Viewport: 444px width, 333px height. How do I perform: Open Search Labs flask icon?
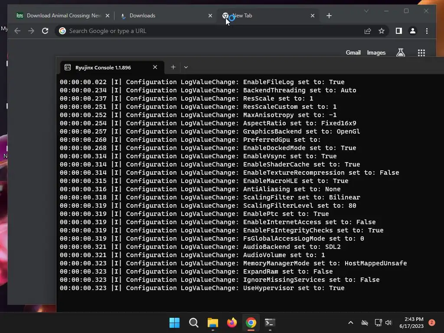400,52
